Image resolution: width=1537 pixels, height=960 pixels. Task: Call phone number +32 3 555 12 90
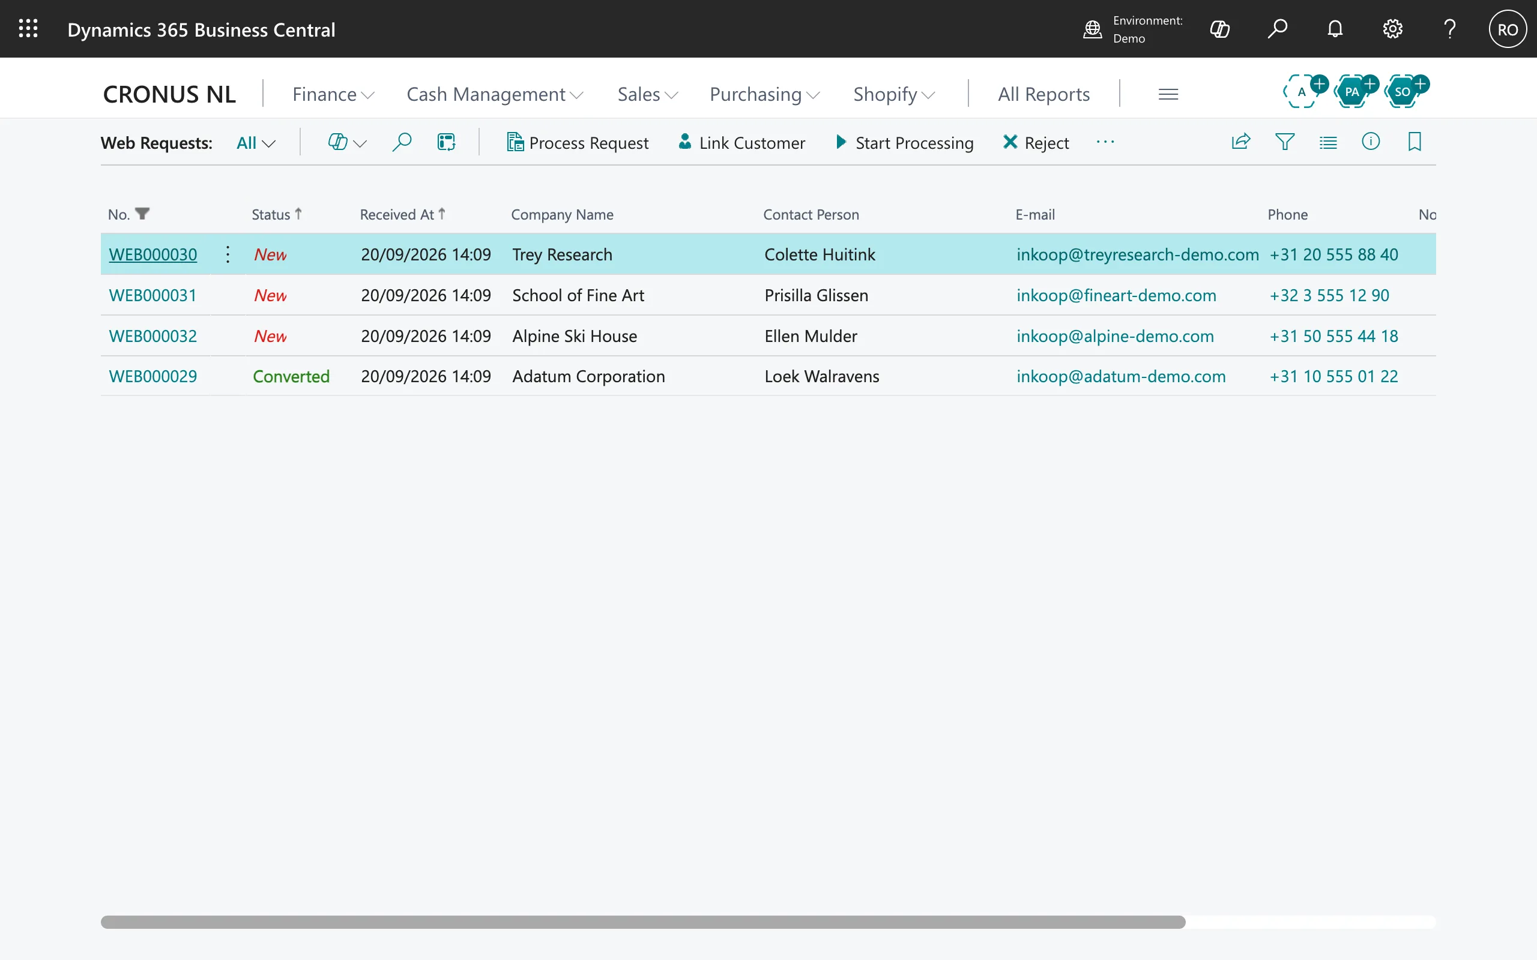1329,295
